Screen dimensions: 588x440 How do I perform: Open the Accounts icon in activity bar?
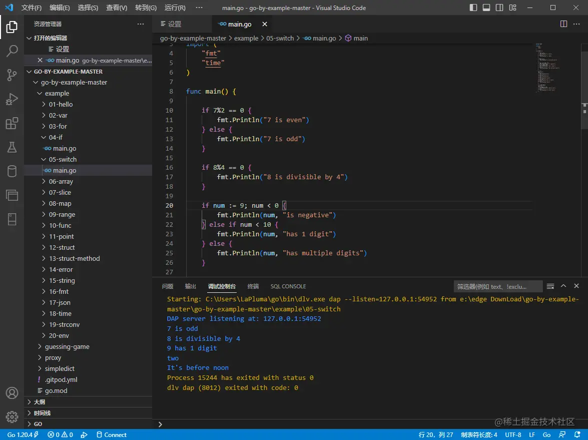[12, 393]
